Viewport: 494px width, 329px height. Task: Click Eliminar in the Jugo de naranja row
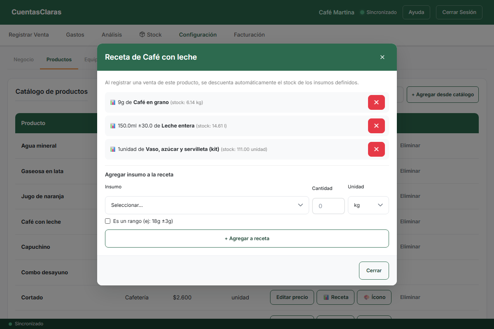[x=410, y=196]
